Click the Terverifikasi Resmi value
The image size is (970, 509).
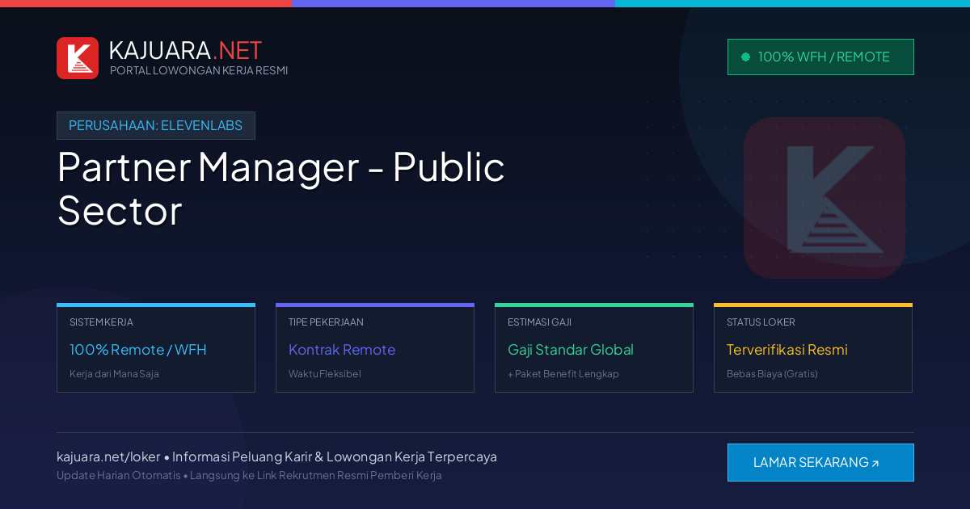tap(787, 350)
